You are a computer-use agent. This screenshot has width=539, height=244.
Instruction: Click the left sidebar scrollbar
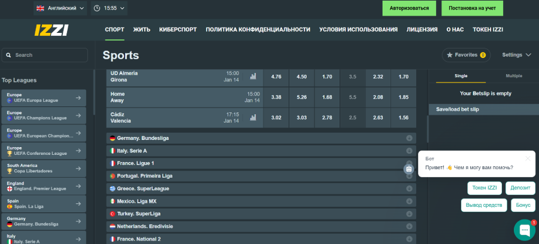(x=94, y=92)
